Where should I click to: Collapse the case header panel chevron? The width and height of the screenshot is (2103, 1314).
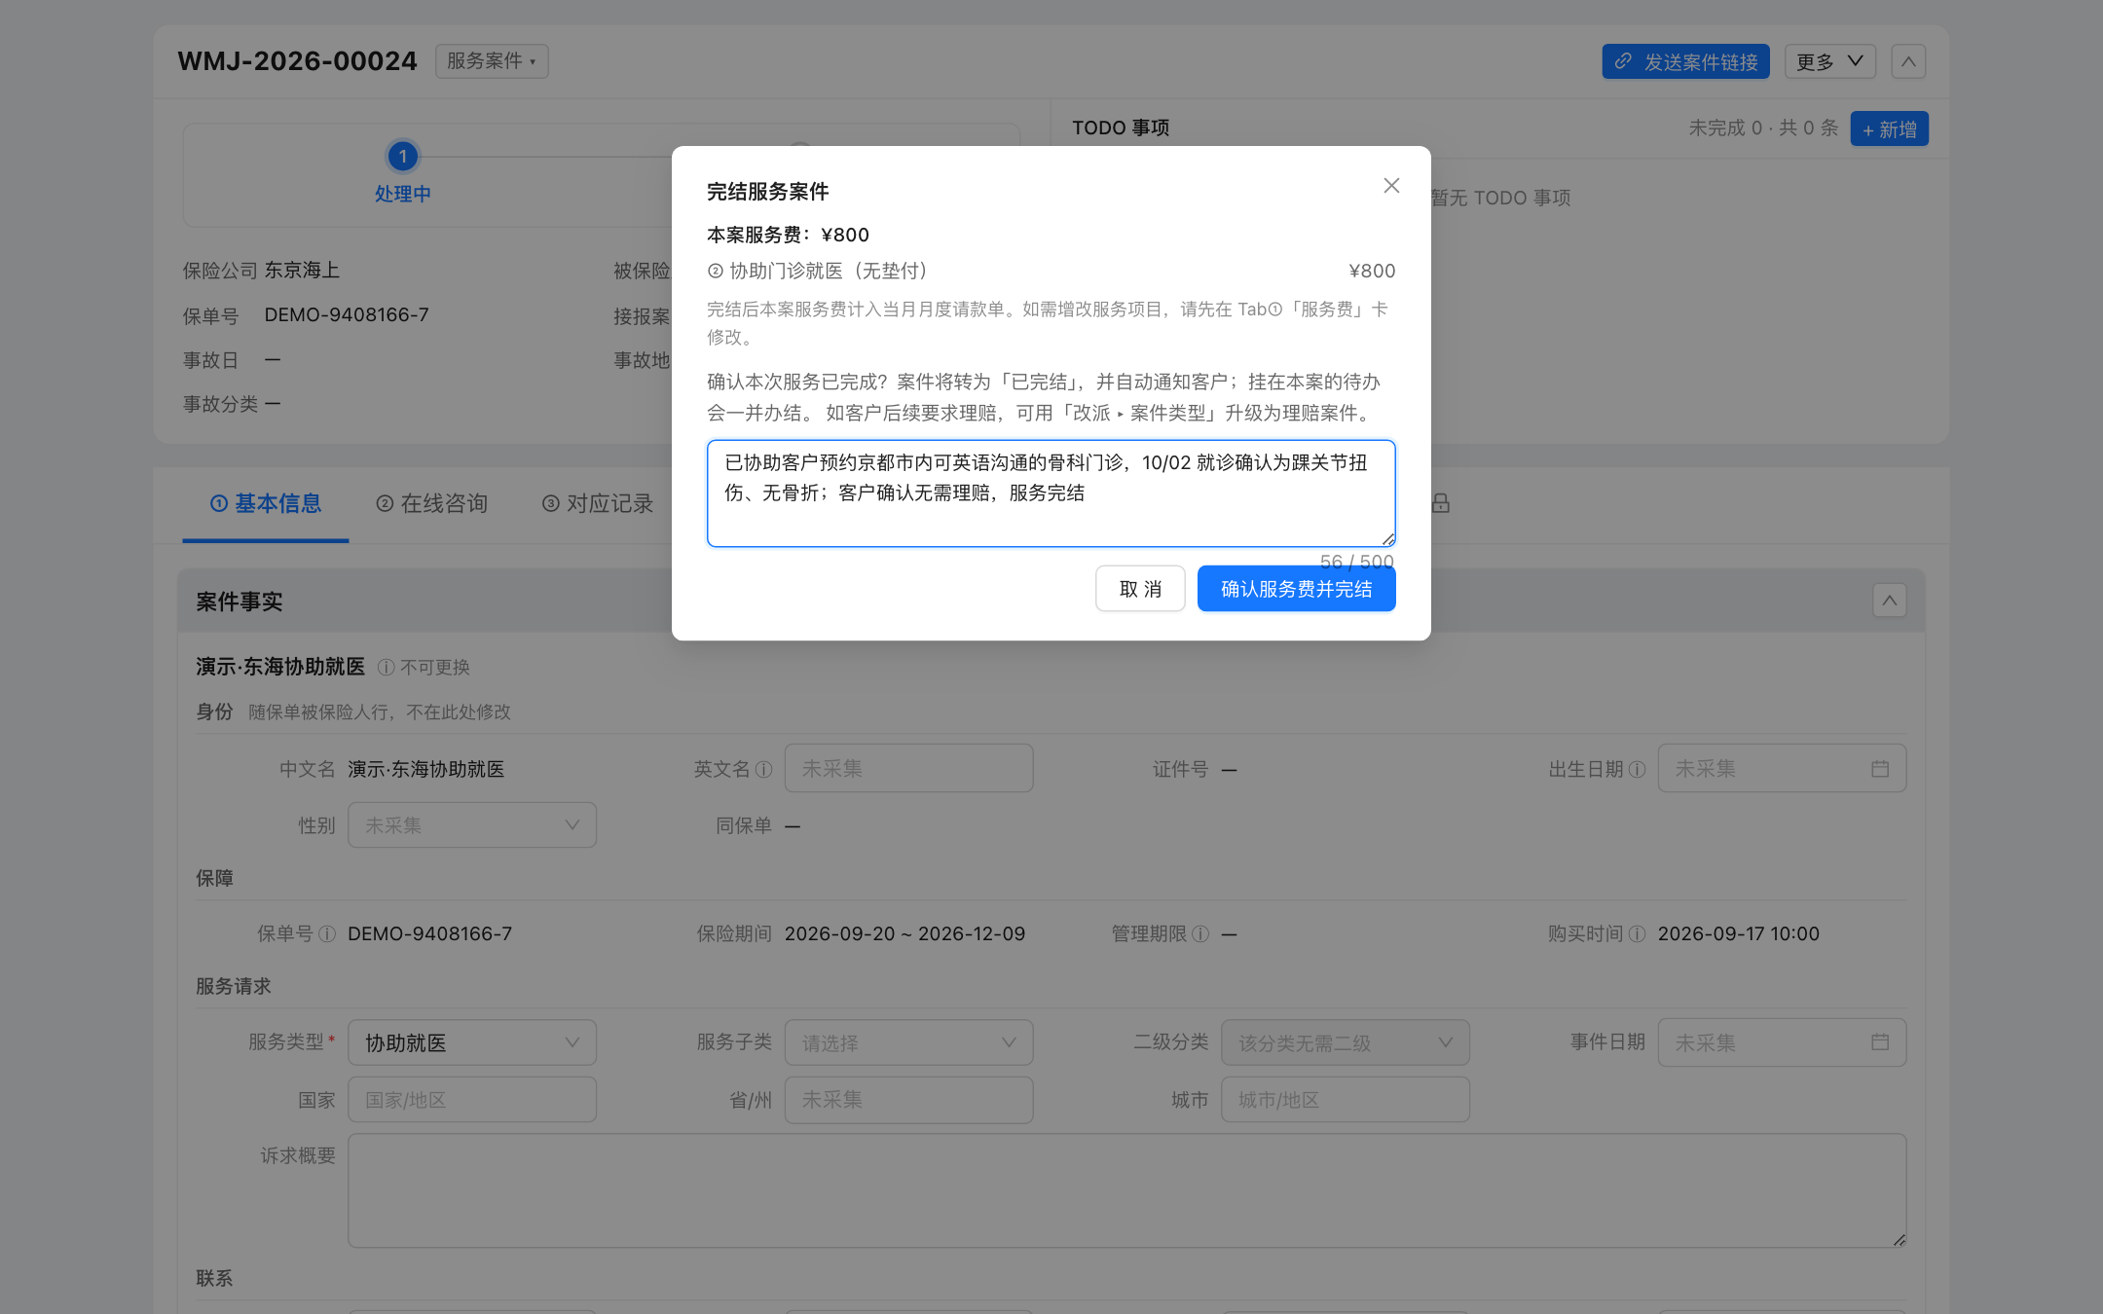coord(1908,61)
